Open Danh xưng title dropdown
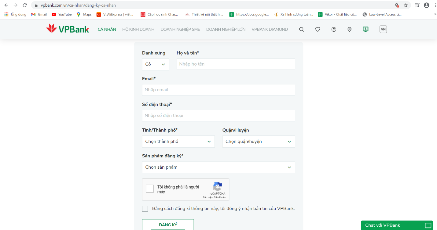 click(156, 64)
